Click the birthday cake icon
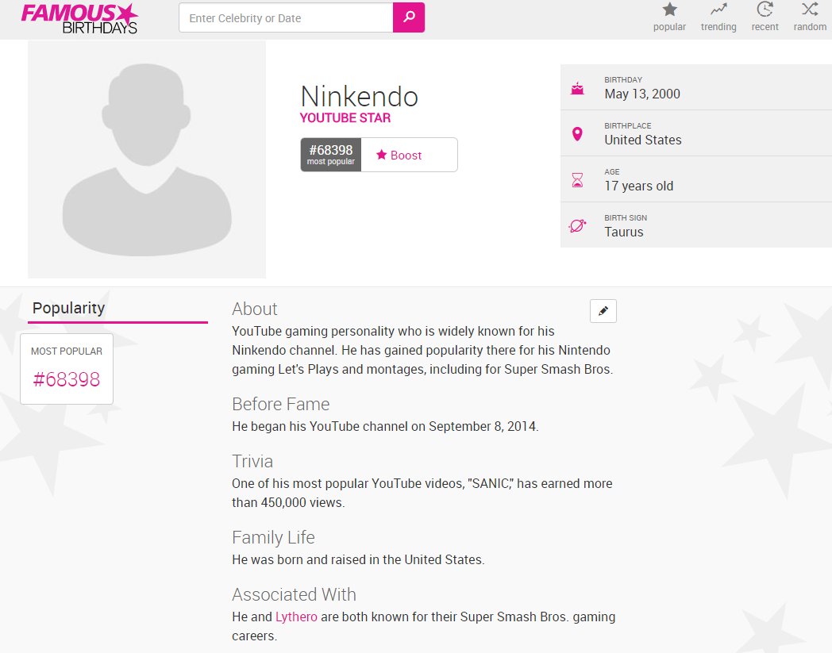This screenshot has width=832, height=653. (x=577, y=89)
